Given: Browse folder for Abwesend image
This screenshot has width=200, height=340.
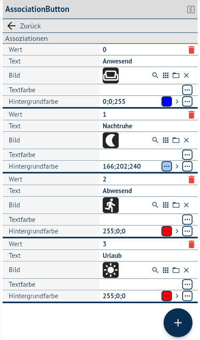Looking at the screenshot, I should pos(176,205).
